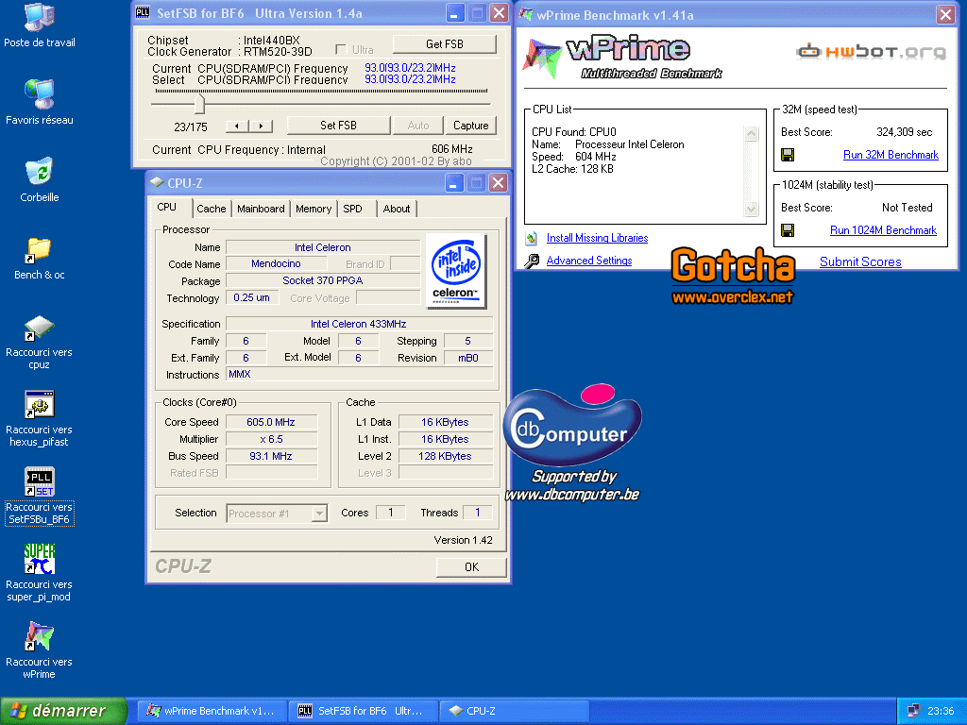This screenshot has width=967, height=725.
Task: Run the 1024M Benchmark link
Action: pos(883,230)
